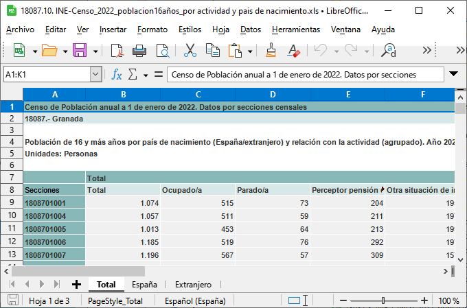Click the Save document icon
Image resolution: width=467 pixels, height=308 pixels.
pyautogui.click(x=80, y=50)
